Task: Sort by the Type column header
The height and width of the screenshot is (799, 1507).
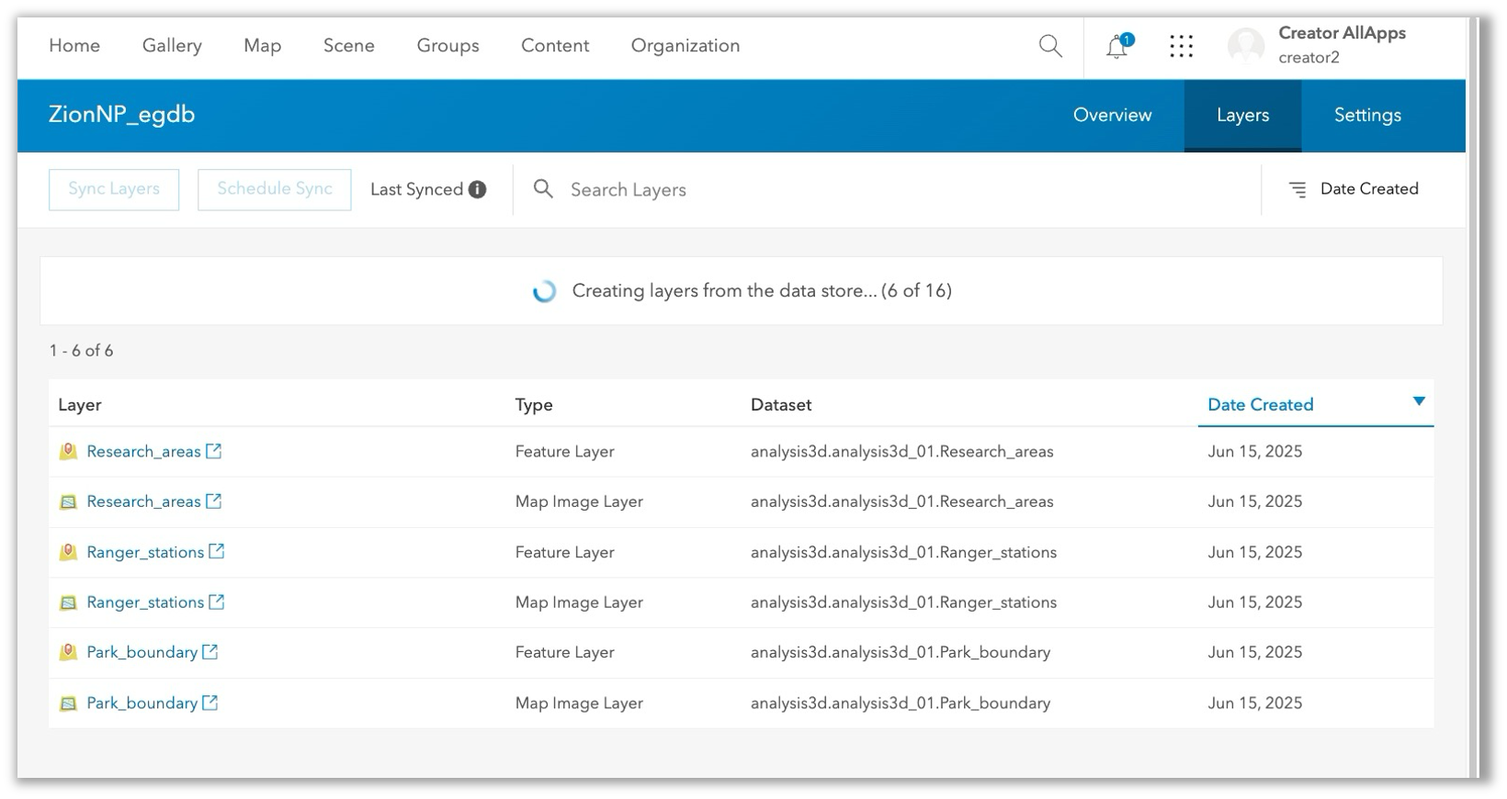Action: click(x=534, y=405)
